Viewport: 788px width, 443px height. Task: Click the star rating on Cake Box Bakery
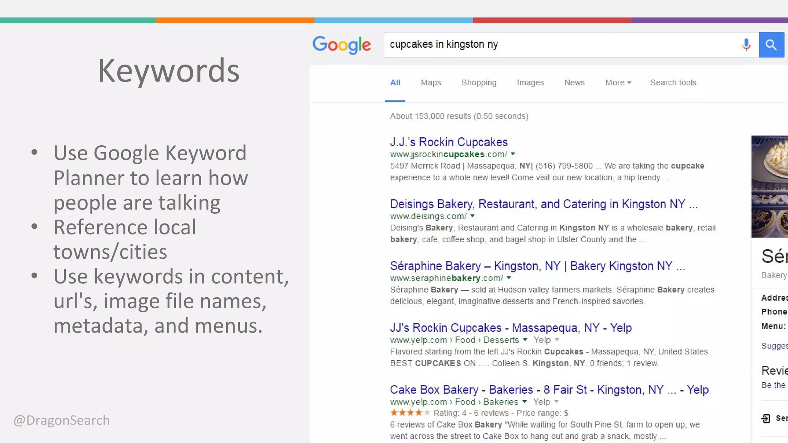[410, 413]
